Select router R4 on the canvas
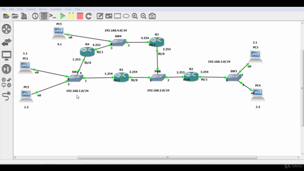The image size is (304, 171). click(x=87, y=51)
